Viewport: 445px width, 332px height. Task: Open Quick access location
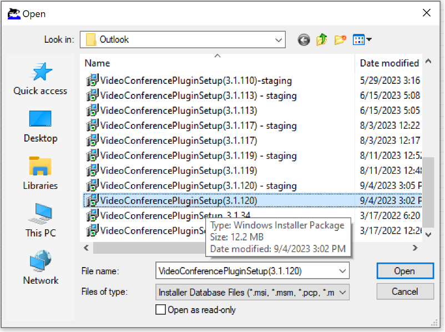pyautogui.click(x=41, y=79)
